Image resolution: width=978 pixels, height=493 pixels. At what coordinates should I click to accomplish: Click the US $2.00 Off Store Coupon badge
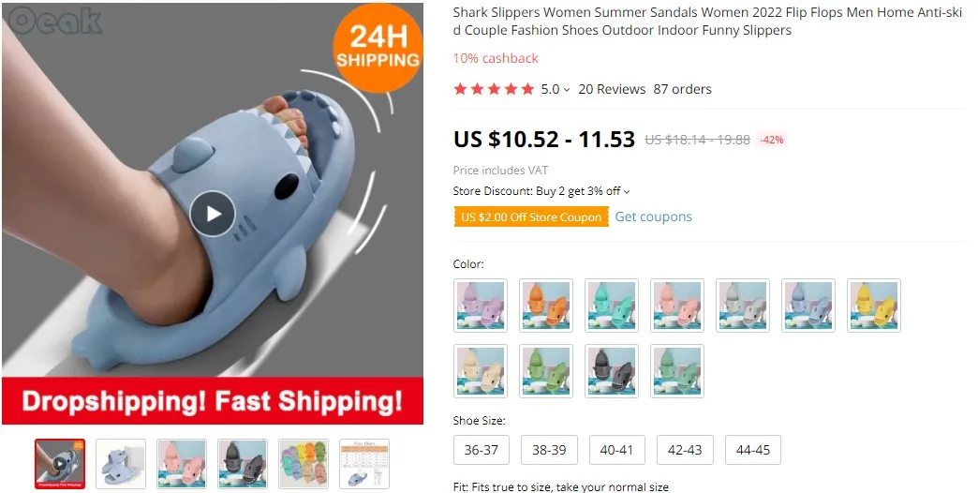[x=531, y=217]
